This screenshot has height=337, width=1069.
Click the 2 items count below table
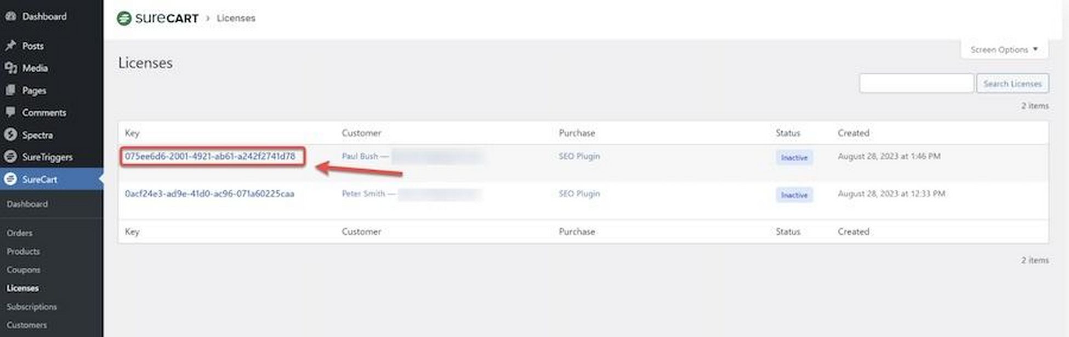click(x=1034, y=260)
